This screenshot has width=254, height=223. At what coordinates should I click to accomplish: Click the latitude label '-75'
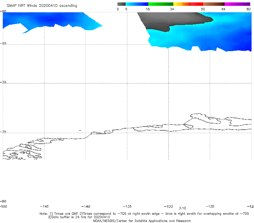[3, 132]
